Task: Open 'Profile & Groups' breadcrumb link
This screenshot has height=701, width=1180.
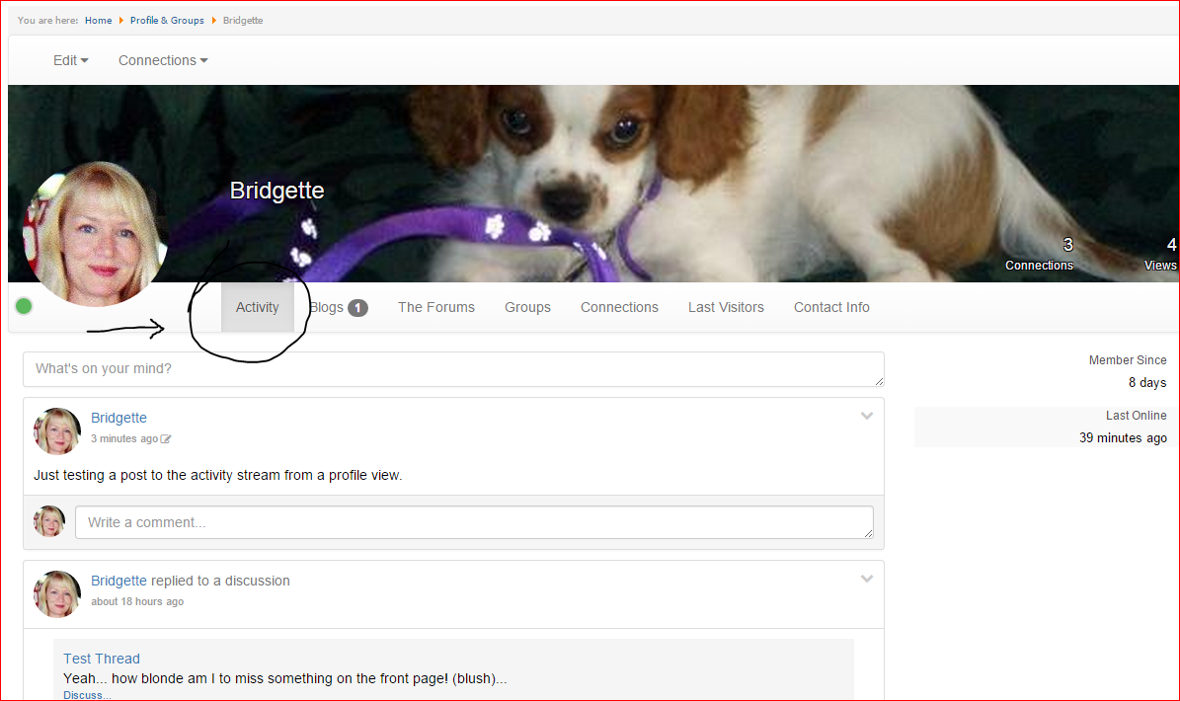Action: tap(167, 21)
